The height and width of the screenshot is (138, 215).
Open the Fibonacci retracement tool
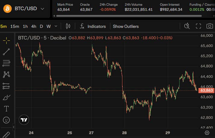click(6, 63)
